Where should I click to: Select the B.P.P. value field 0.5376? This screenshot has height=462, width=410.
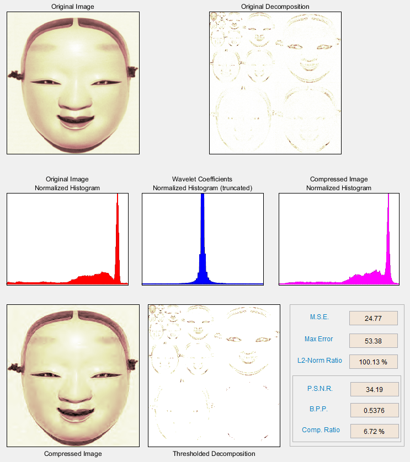375,410
